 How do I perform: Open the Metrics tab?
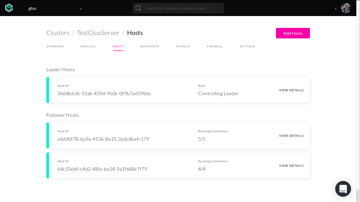point(183,47)
